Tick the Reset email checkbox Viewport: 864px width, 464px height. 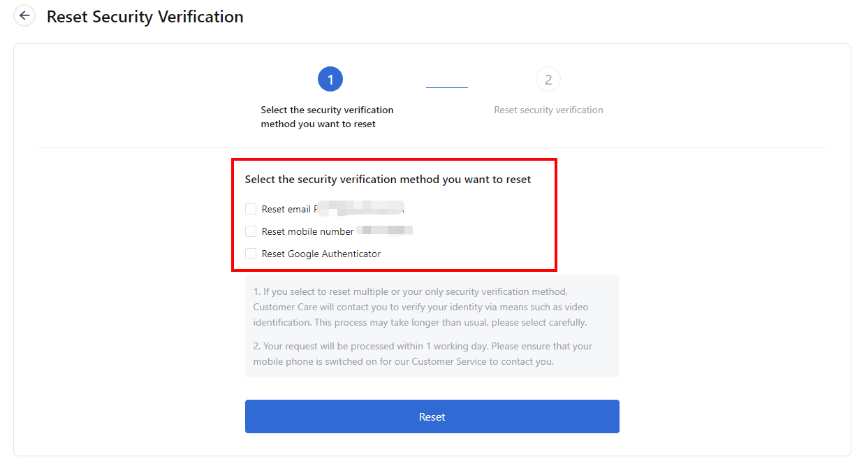click(x=251, y=209)
